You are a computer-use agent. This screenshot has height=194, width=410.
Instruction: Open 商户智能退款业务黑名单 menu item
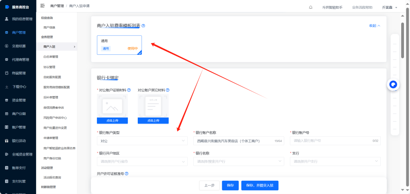[59, 148]
